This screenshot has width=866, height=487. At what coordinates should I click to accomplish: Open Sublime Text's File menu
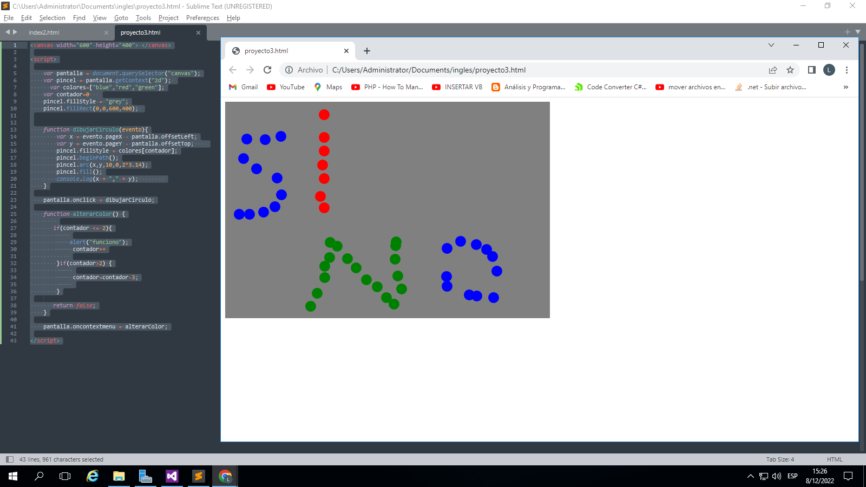(9, 18)
